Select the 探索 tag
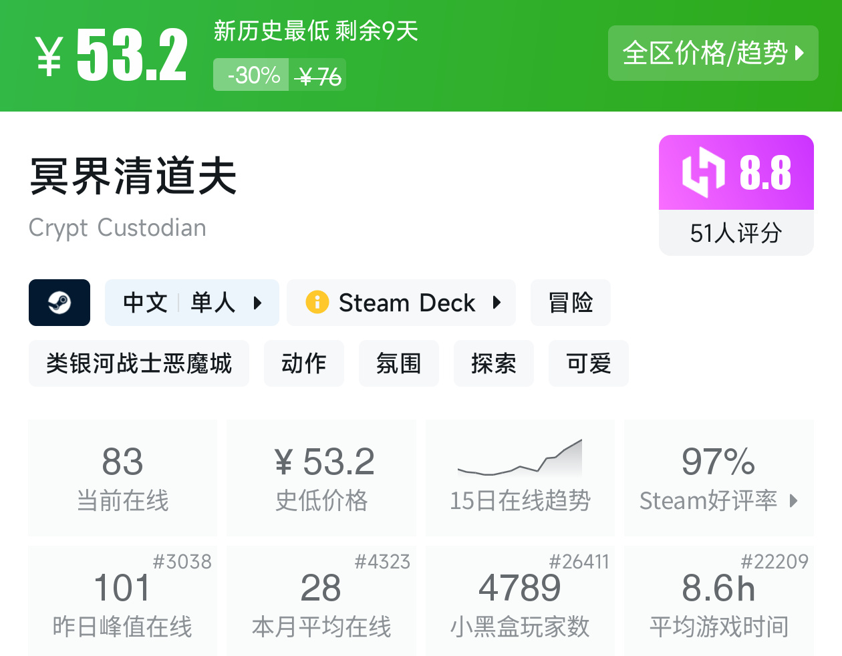The height and width of the screenshot is (656, 842). point(493,363)
